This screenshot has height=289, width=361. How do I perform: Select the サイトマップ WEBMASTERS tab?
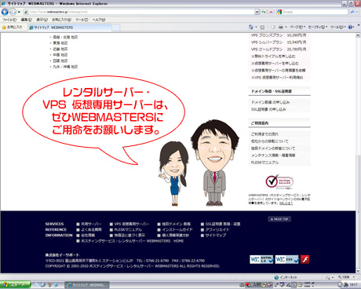coord(70,27)
